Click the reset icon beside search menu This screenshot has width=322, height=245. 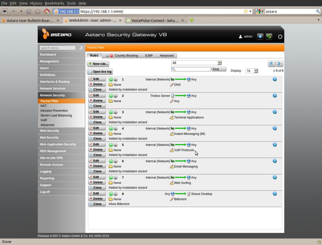coord(81,48)
